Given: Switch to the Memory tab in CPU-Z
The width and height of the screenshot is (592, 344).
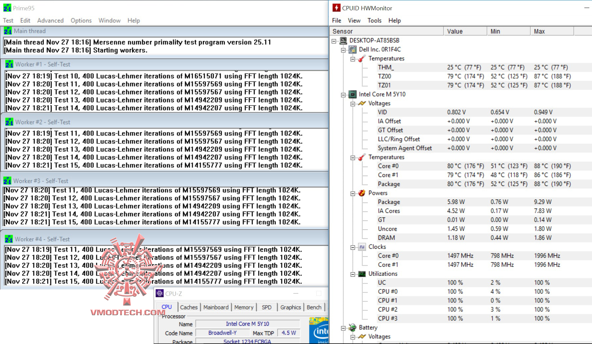Looking at the screenshot, I should (x=244, y=307).
